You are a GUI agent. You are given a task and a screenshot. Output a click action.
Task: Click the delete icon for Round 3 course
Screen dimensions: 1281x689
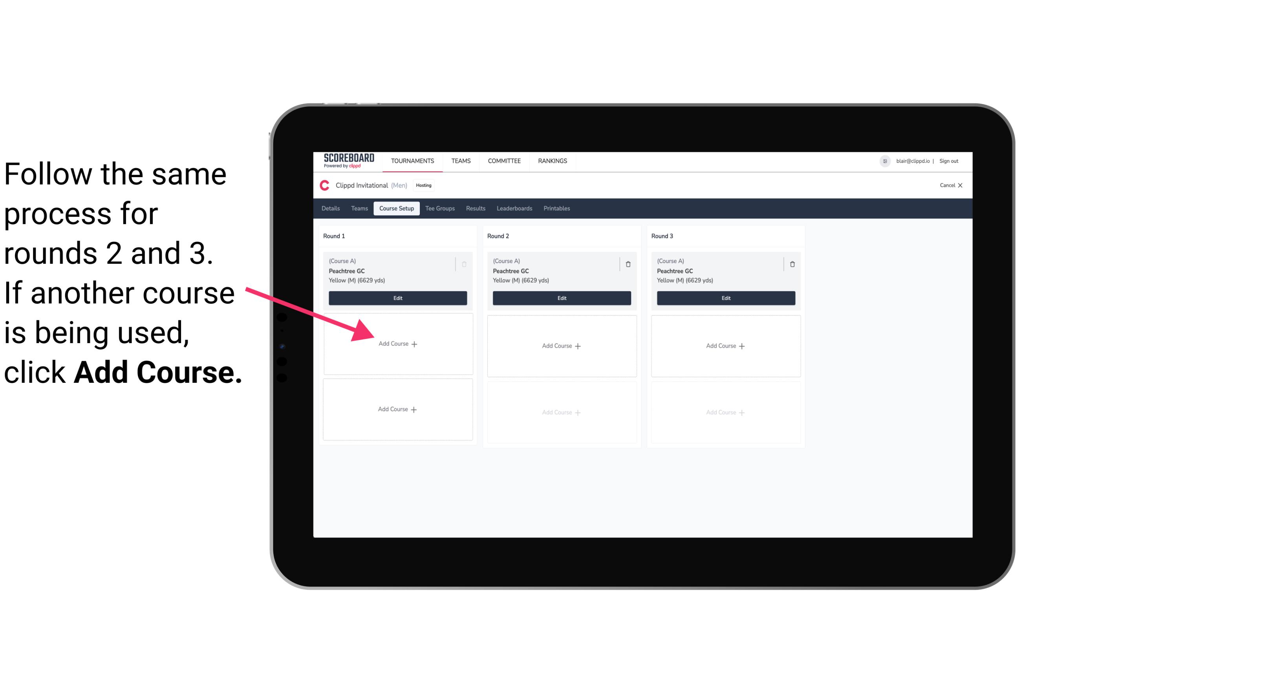pos(791,262)
